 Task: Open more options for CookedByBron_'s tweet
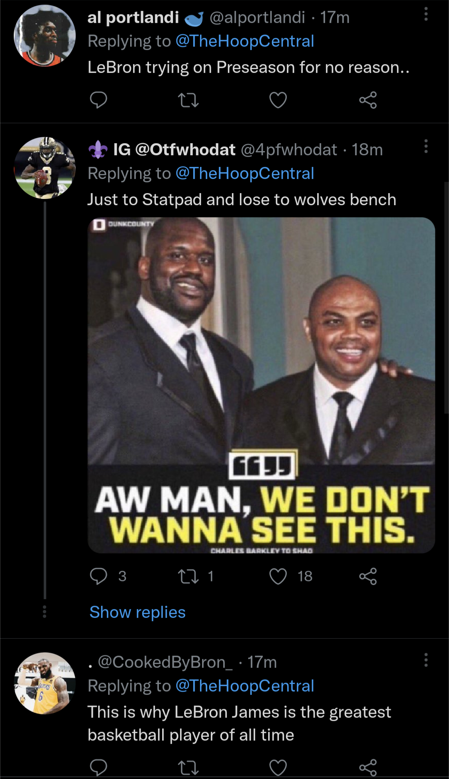(x=426, y=660)
